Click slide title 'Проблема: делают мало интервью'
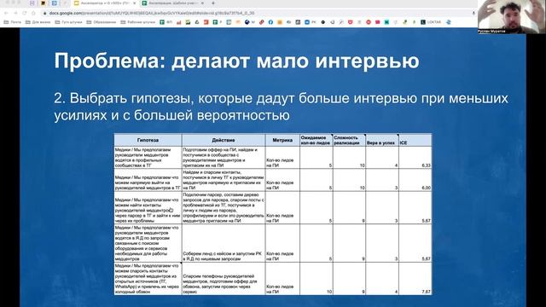Image resolution: width=546 pixels, height=307 pixels. click(x=236, y=61)
